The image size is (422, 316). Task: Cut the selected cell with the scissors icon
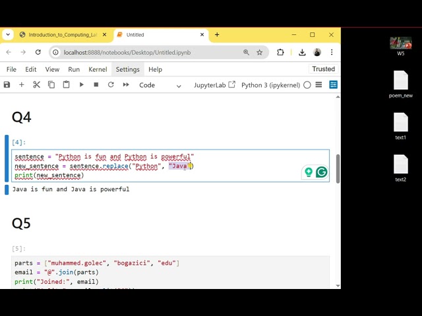coord(36,85)
